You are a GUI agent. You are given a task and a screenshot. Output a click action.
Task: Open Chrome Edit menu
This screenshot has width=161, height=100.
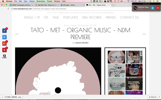coord(20,1)
